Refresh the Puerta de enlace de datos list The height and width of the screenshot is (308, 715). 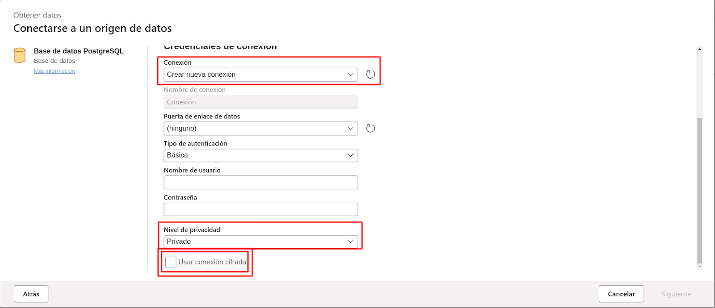click(370, 129)
